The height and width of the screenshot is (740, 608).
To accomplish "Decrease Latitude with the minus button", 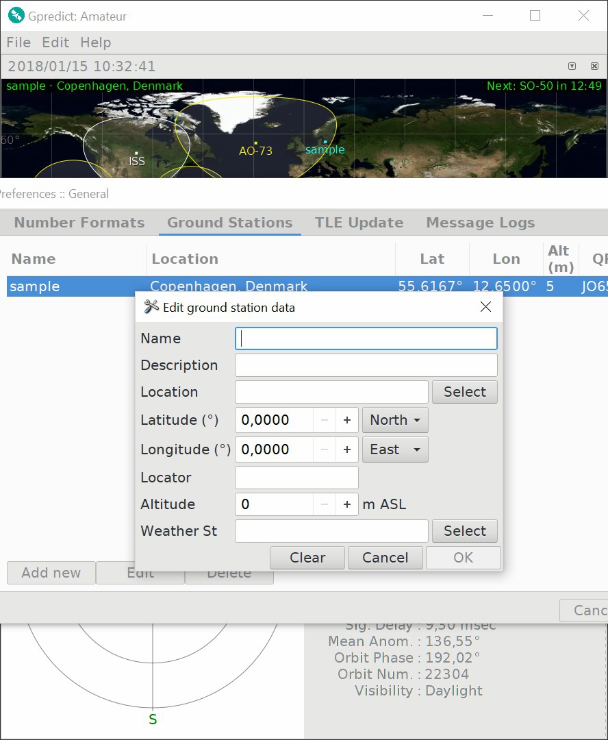I will tap(325, 420).
